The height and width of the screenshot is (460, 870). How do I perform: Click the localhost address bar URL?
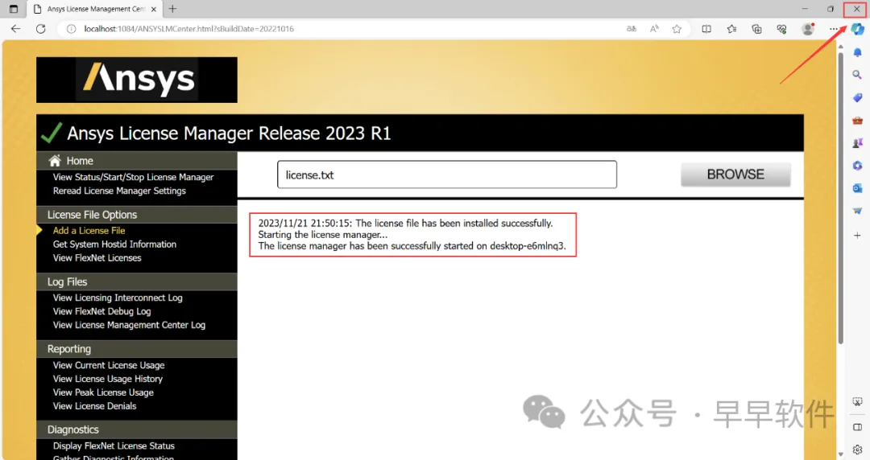point(188,29)
